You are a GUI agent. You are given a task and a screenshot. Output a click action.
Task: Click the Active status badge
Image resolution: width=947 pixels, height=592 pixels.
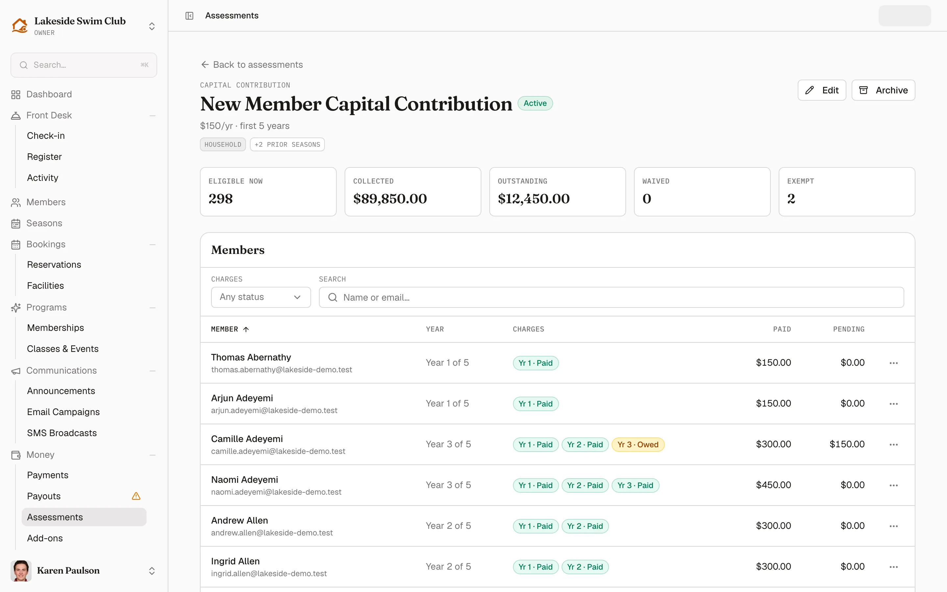tap(535, 103)
